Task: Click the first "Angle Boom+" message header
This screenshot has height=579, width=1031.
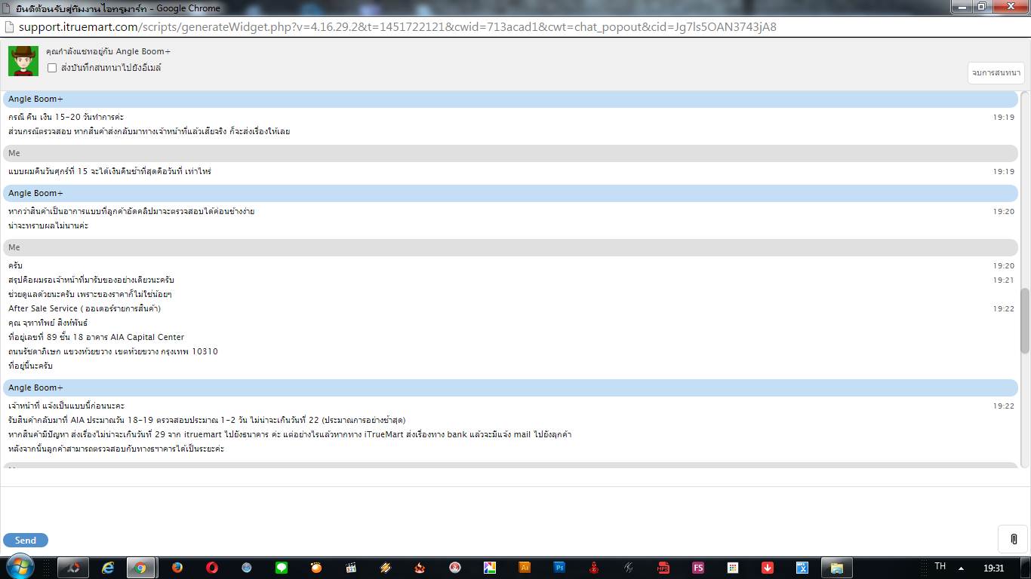Action: tap(510, 99)
